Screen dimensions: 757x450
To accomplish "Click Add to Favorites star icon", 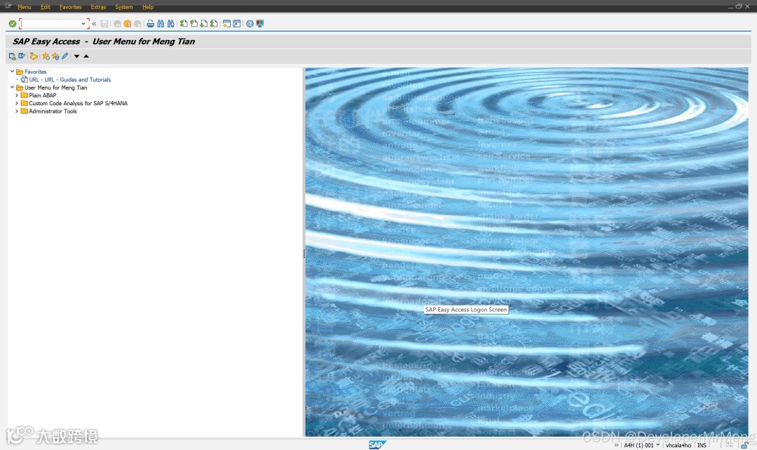I will (46, 57).
